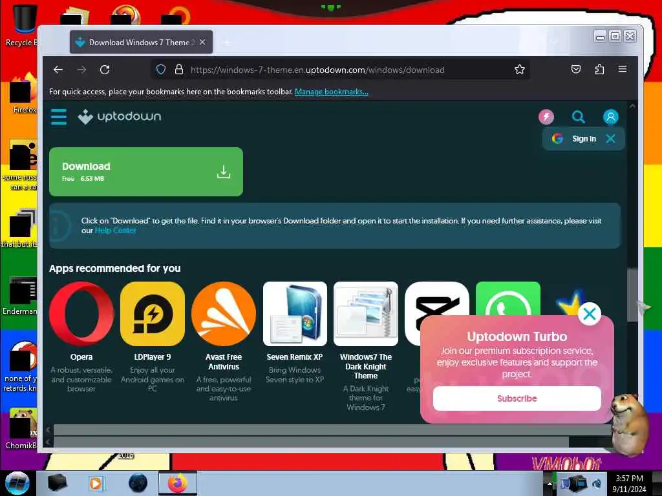
Task: Open the pink Turbo lightning icon
Action: tap(546, 117)
